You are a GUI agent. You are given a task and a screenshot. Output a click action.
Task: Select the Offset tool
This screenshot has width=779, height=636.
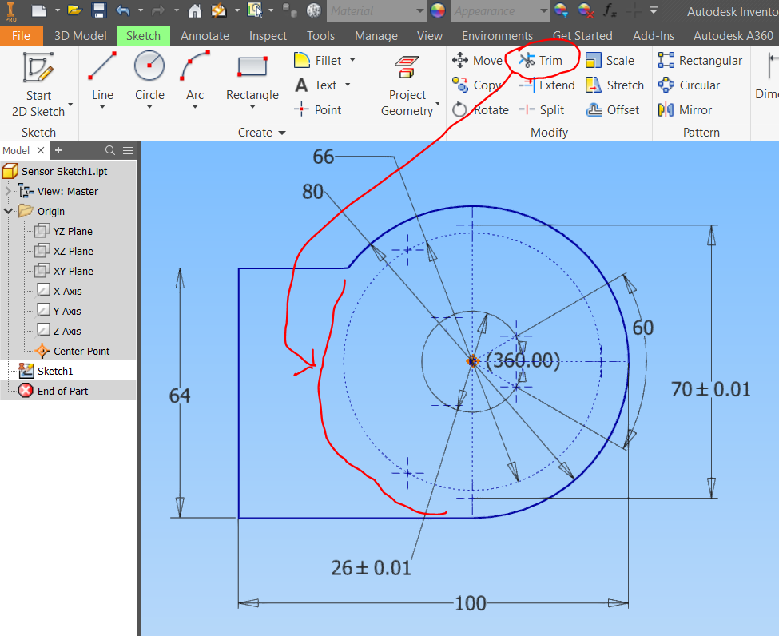[614, 109]
